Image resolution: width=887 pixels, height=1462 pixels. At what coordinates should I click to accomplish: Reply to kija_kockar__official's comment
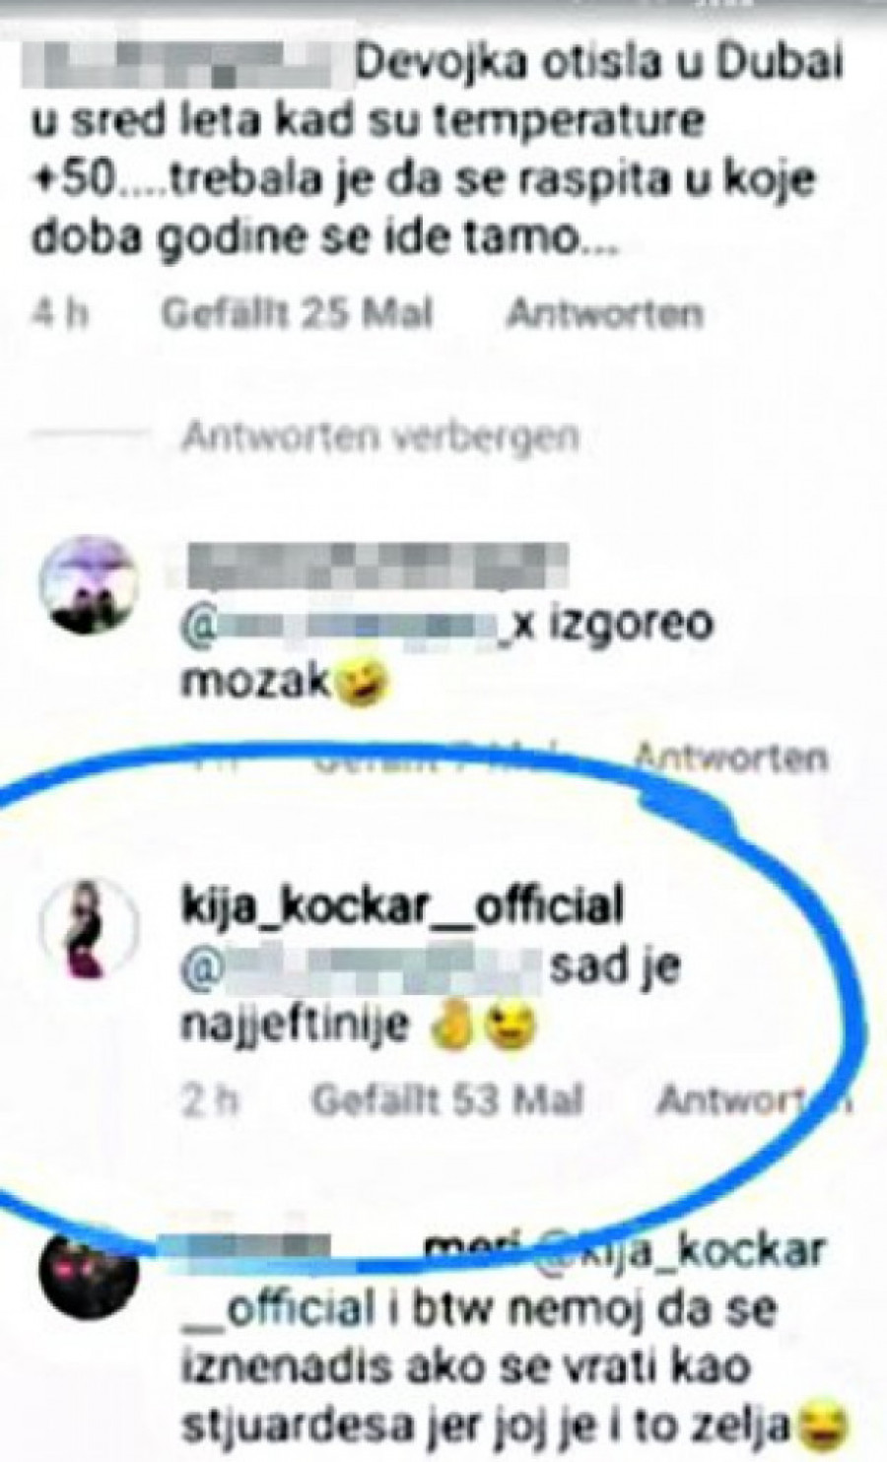[754, 1100]
